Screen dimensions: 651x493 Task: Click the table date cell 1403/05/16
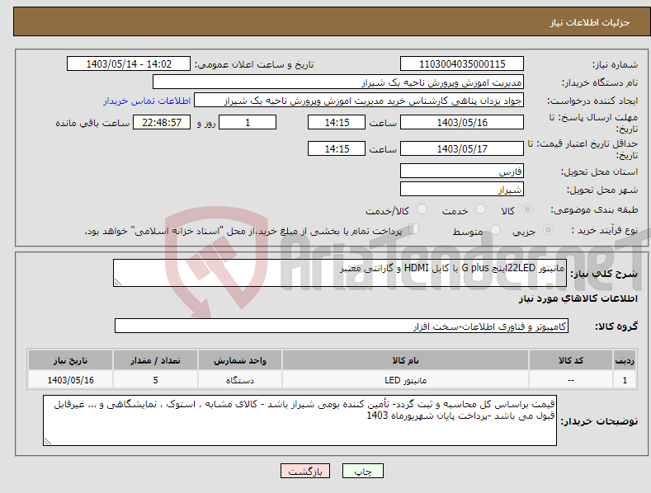point(70,380)
